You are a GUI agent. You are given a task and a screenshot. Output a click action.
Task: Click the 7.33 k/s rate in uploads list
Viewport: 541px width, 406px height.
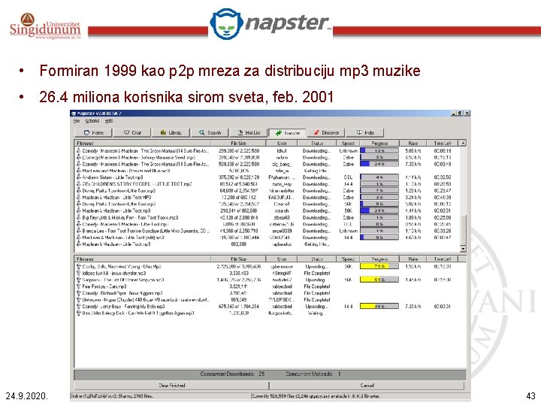413,307
